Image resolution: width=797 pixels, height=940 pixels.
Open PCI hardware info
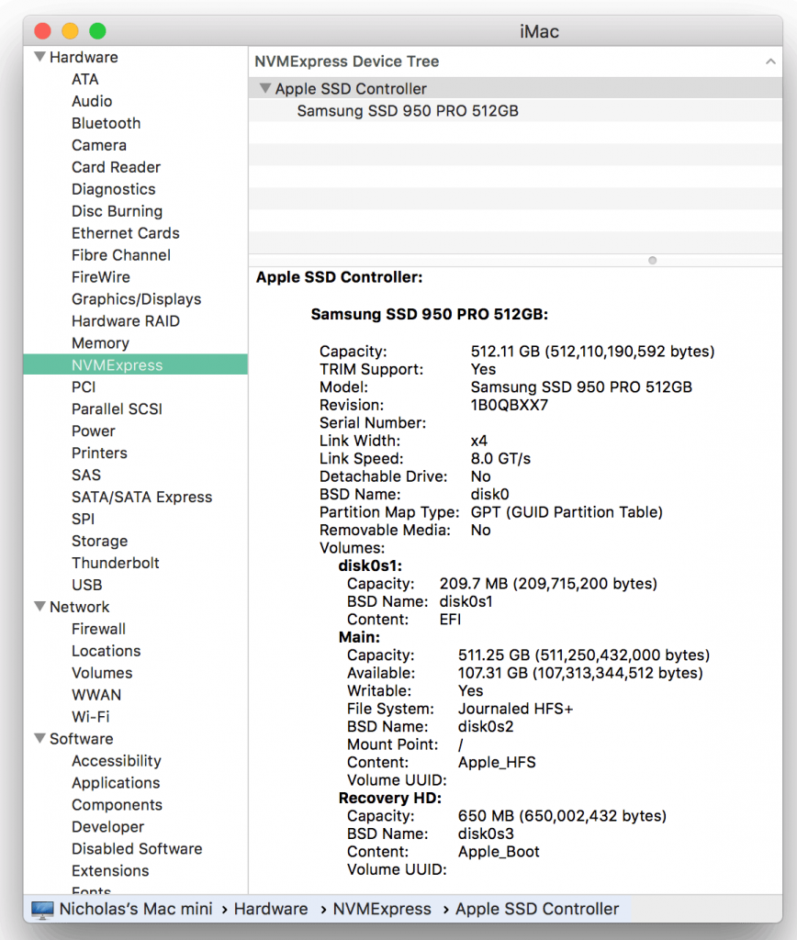click(84, 387)
